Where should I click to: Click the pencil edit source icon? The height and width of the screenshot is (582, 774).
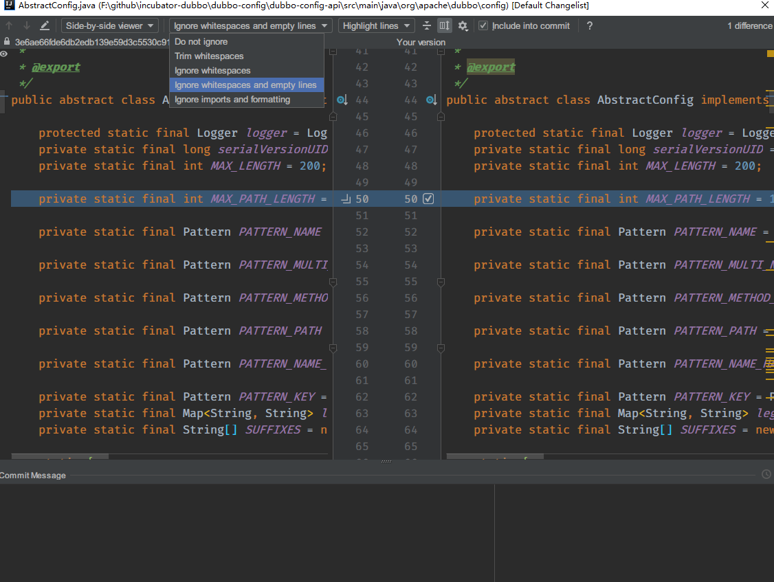[45, 25]
